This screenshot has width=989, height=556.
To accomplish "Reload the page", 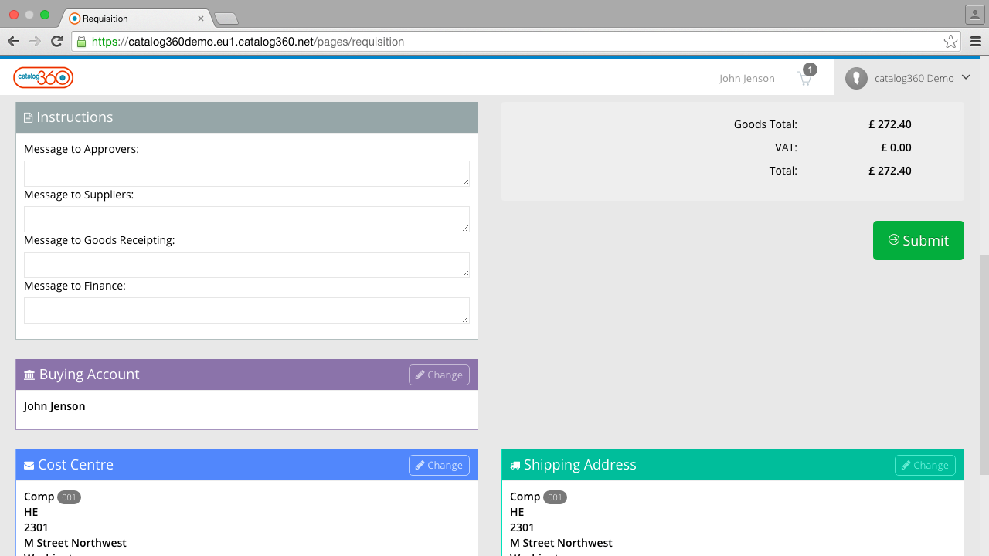I will coord(56,42).
